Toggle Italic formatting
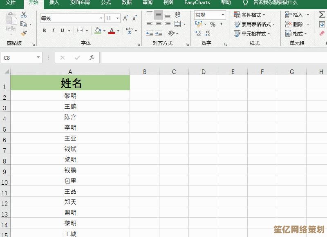Screen dimensions: 327x237 coord(53,31)
